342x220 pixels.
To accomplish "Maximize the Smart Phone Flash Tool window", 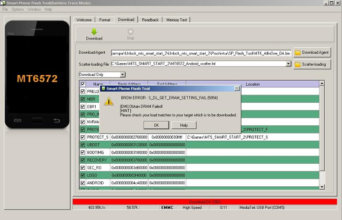I will pyautogui.click(x=332, y=3).
